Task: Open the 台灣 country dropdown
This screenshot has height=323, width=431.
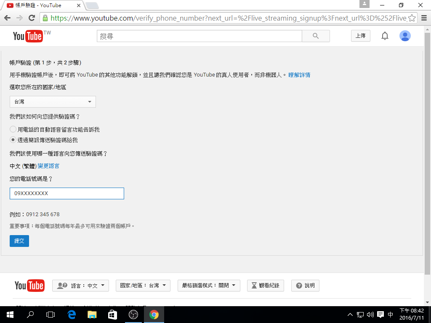Action: click(53, 102)
